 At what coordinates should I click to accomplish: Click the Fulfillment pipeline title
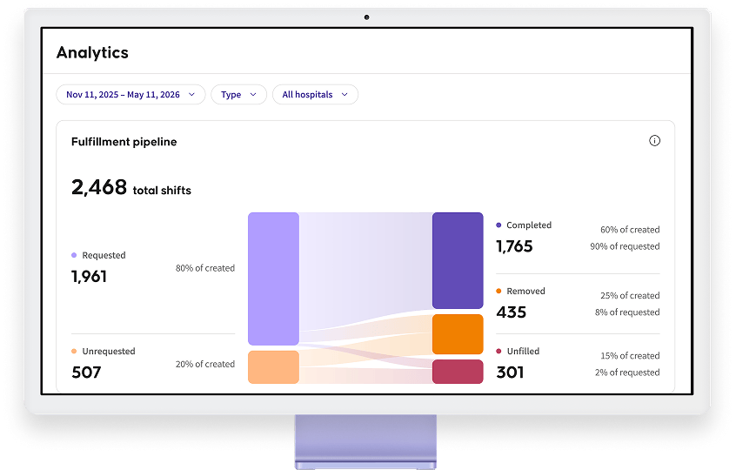124,142
